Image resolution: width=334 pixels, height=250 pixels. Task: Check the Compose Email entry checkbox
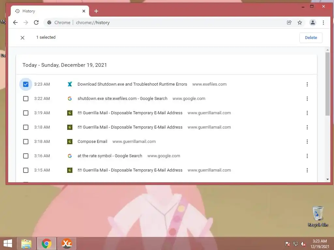tap(26, 142)
